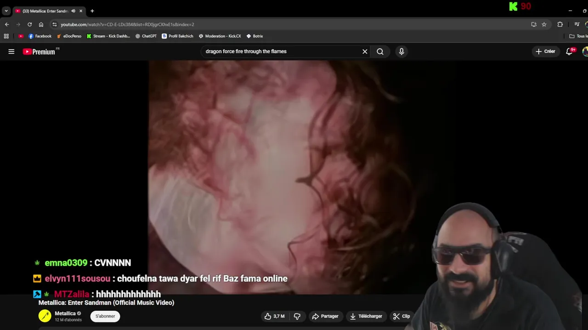Open Metallica channel avatar
The height and width of the screenshot is (330, 588).
[45, 316]
